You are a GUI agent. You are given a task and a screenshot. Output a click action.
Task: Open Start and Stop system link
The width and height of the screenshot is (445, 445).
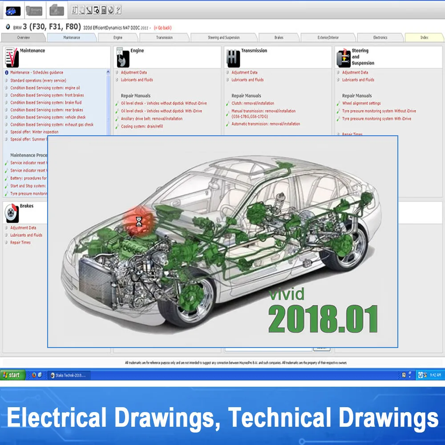pyautogui.click(x=28, y=186)
